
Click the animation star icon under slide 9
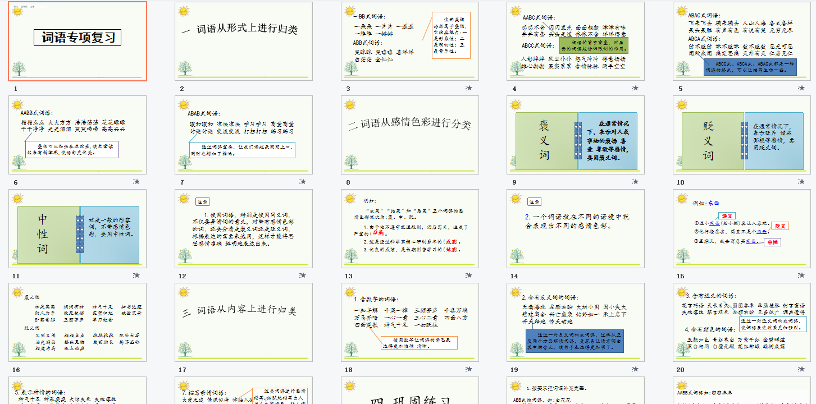tap(635, 182)
